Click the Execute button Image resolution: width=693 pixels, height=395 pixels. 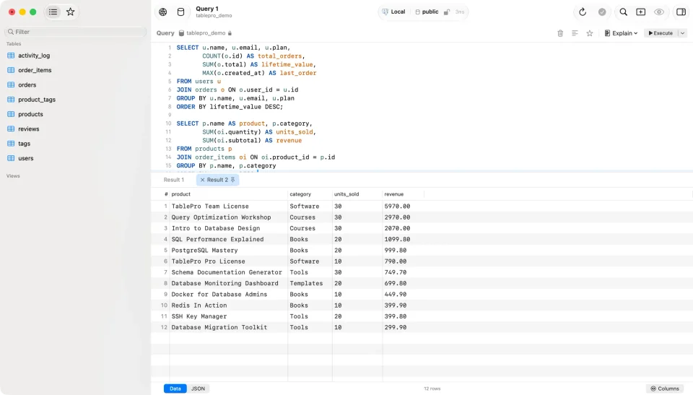pos(661,33)
